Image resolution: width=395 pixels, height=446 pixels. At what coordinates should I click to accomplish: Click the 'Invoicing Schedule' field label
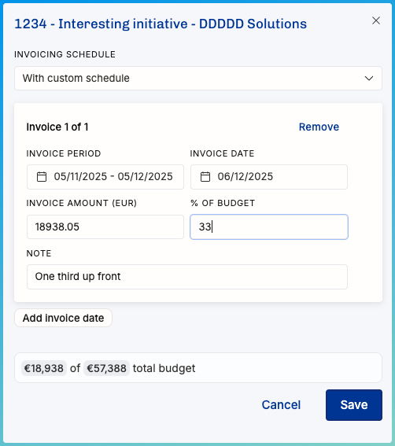65,54
